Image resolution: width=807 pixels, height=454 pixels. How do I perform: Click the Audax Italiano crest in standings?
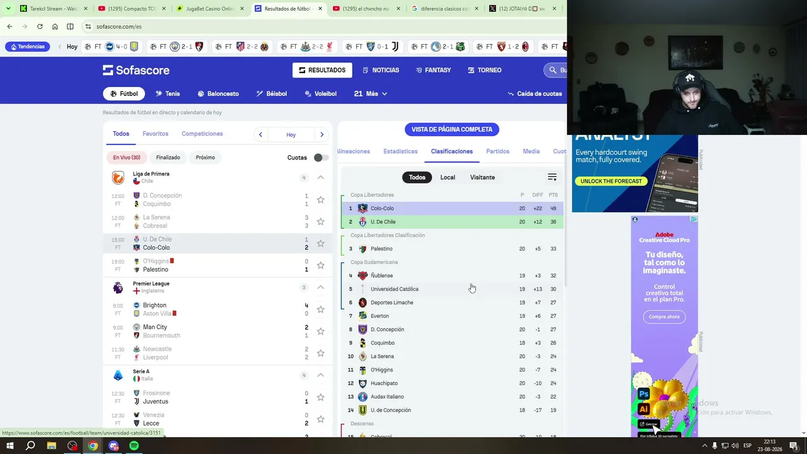(x=363, y=397)
